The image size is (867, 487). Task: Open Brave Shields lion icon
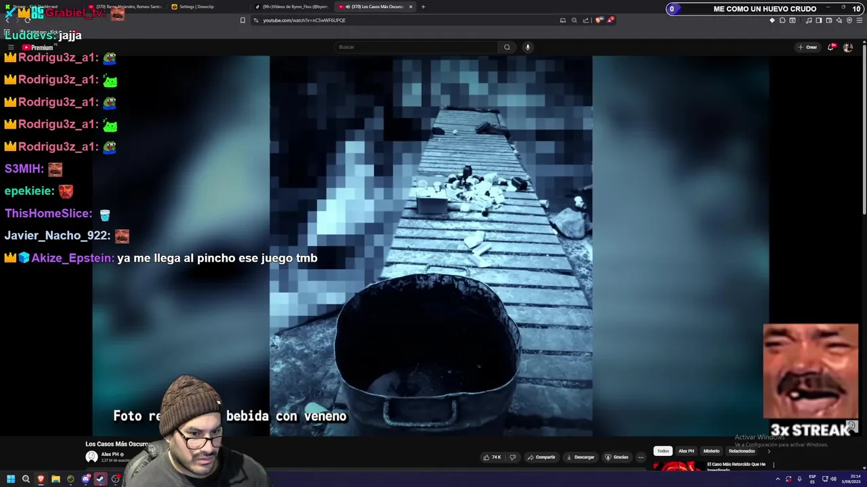[599, 20]
